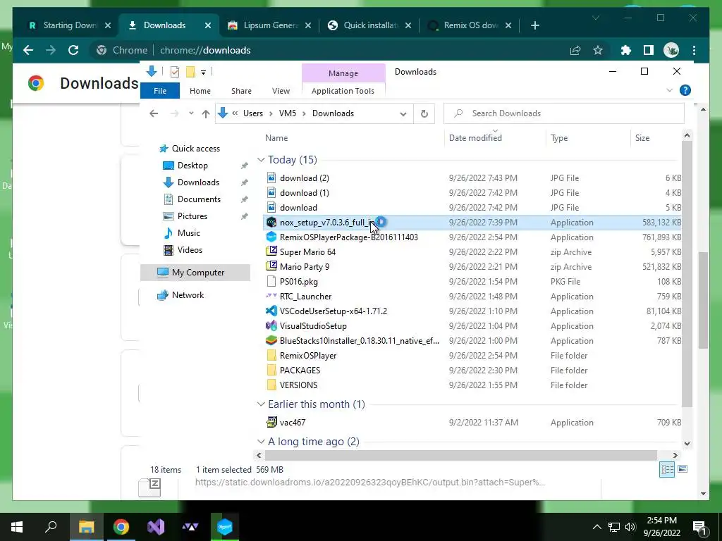Go back in File Explorer navigation
Viewport: 722px width, 541px height.
tap(154, 113)
